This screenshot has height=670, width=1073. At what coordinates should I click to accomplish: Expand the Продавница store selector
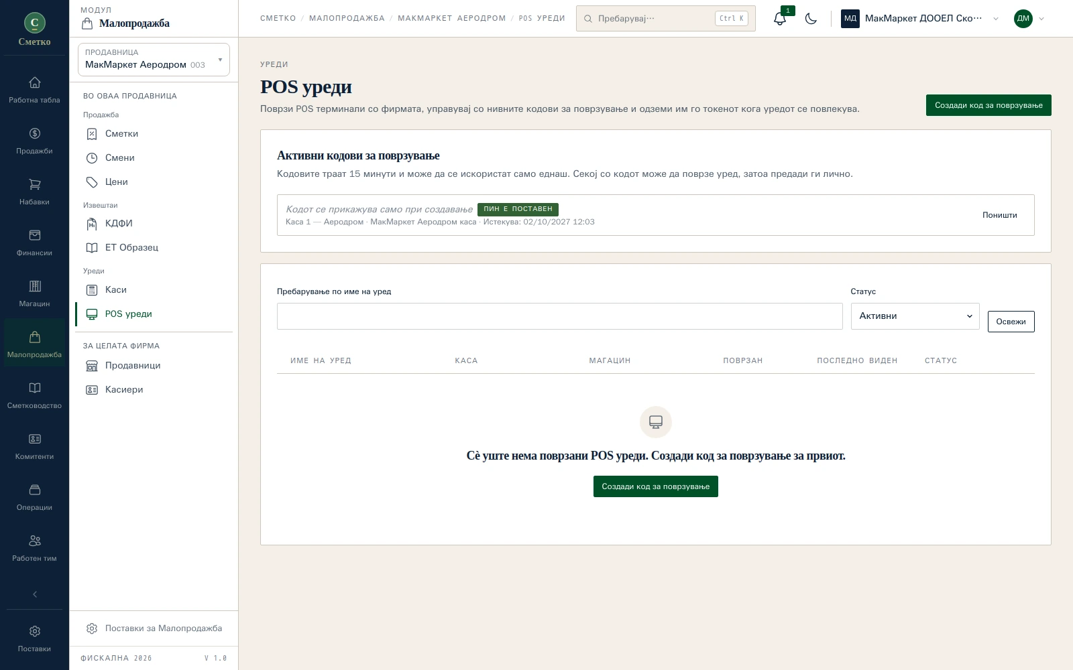pos(154,60)
